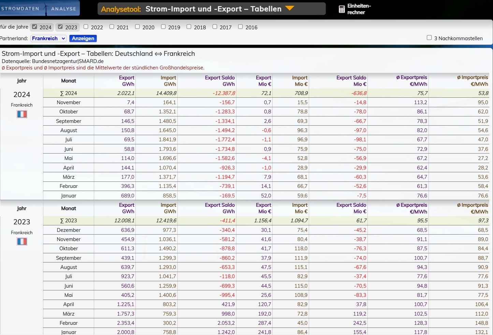Open the Partnerland Frankreich dropdown

tap(48, 38)
